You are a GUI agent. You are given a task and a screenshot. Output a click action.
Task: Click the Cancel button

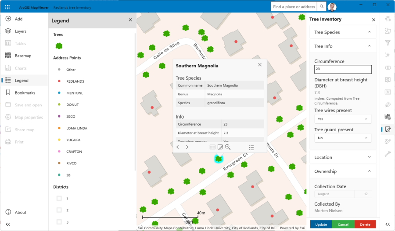pos(343,224)
